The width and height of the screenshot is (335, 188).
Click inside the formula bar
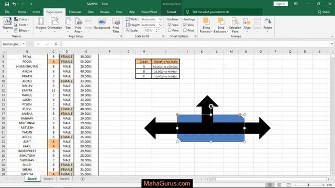pos(196,44)
